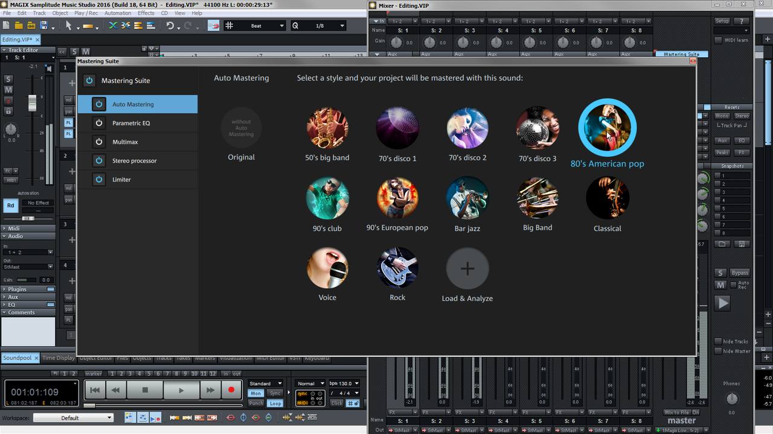Click the crossfade X toolbar icon
The height and width of the screenshot is (434, 773).
click(112, 25)
